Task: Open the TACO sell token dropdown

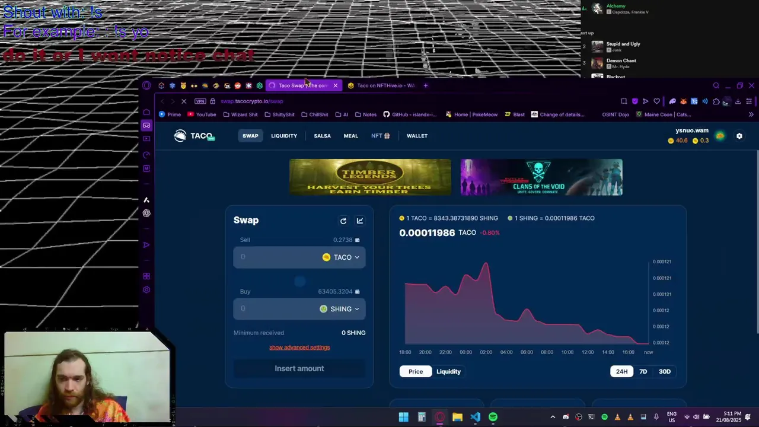Action: click(x=341, y=257)
